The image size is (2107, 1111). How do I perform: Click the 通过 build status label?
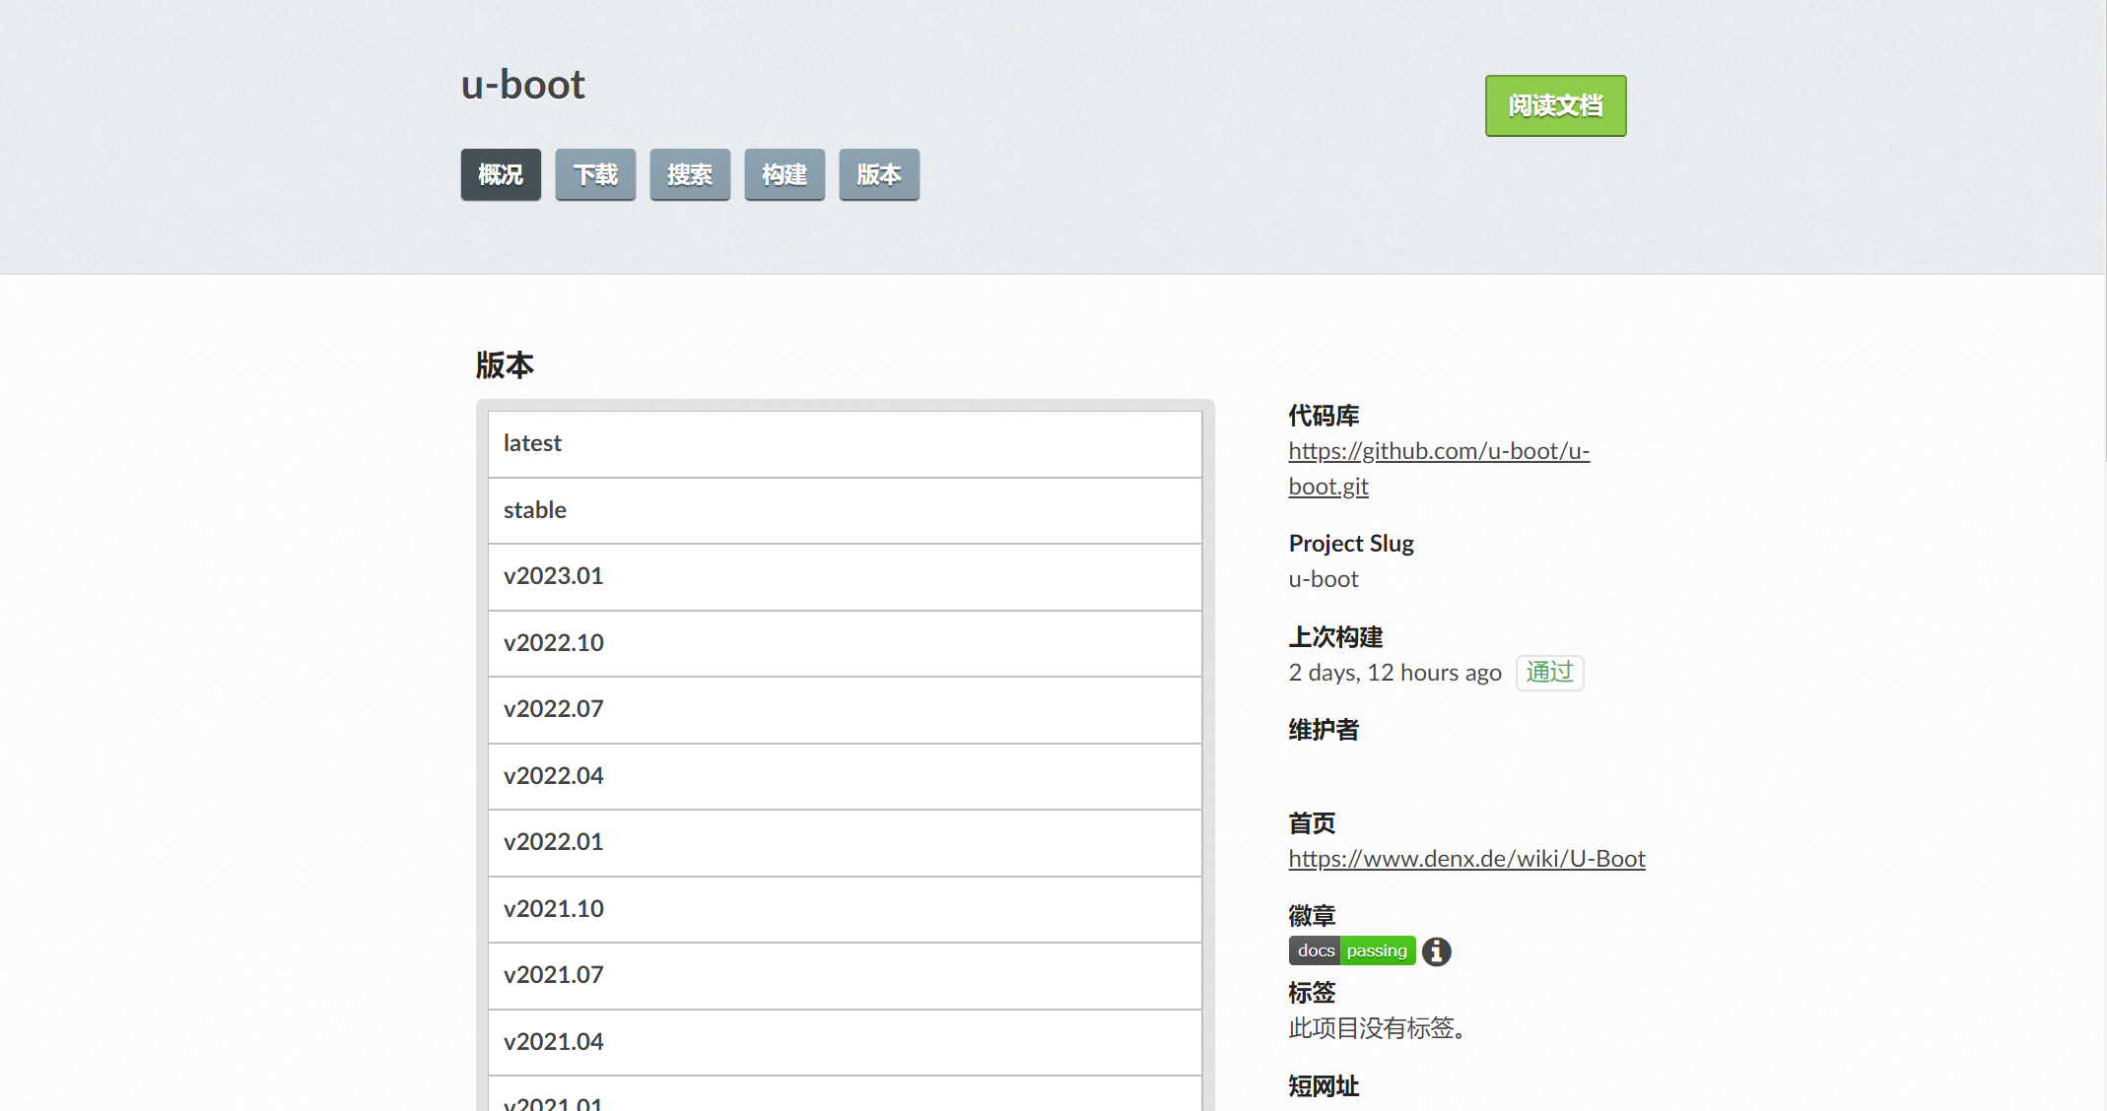click(x=1549, y=673)
